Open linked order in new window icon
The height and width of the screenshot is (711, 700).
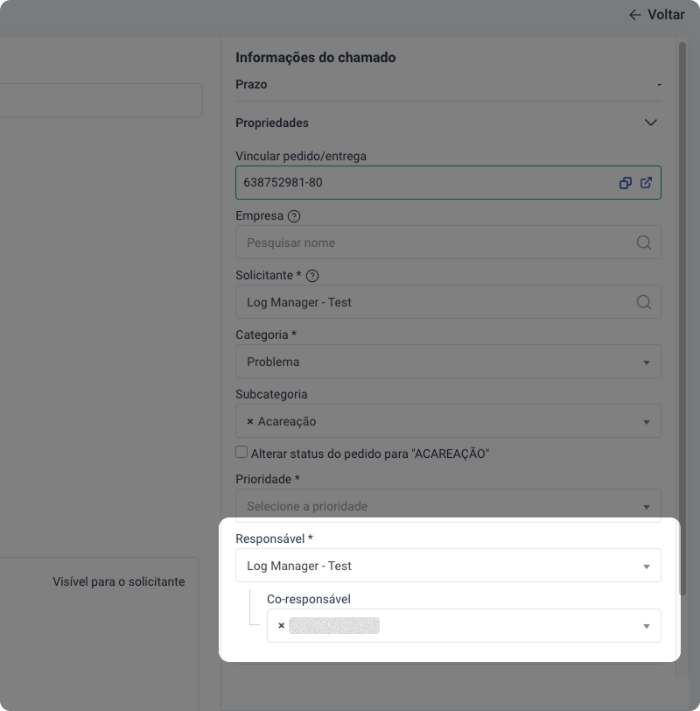647,183
